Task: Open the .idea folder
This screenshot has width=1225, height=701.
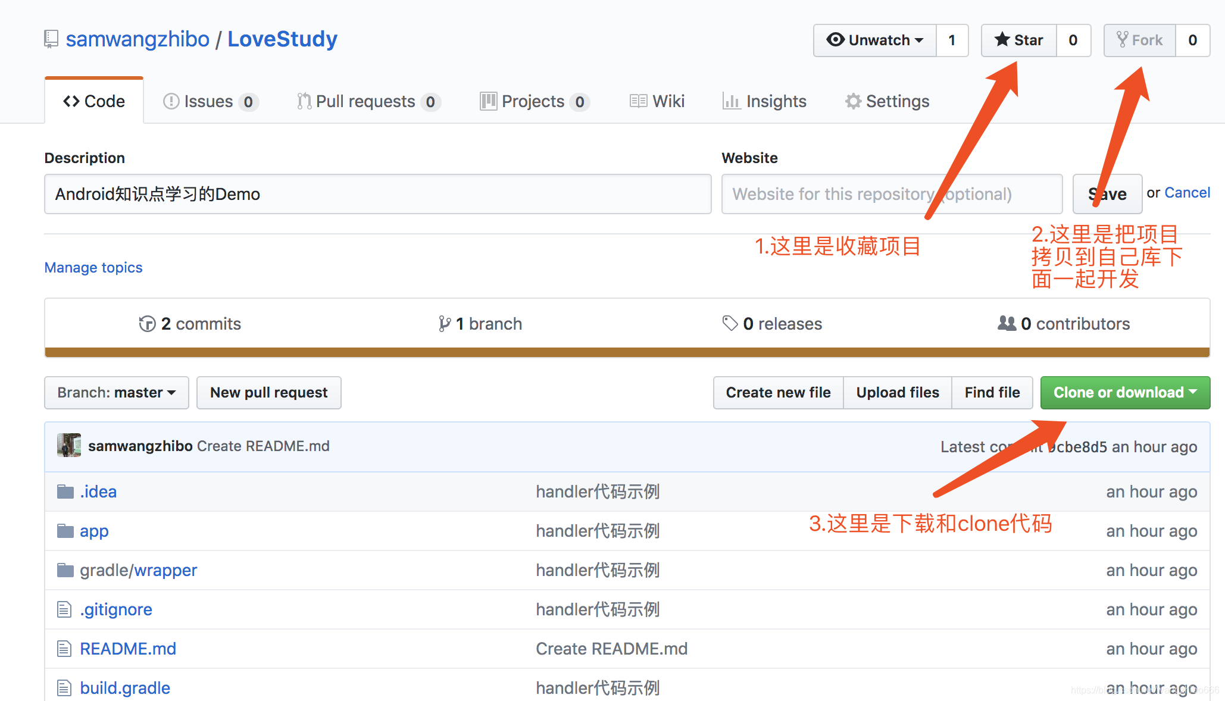Action: point(98,492)
